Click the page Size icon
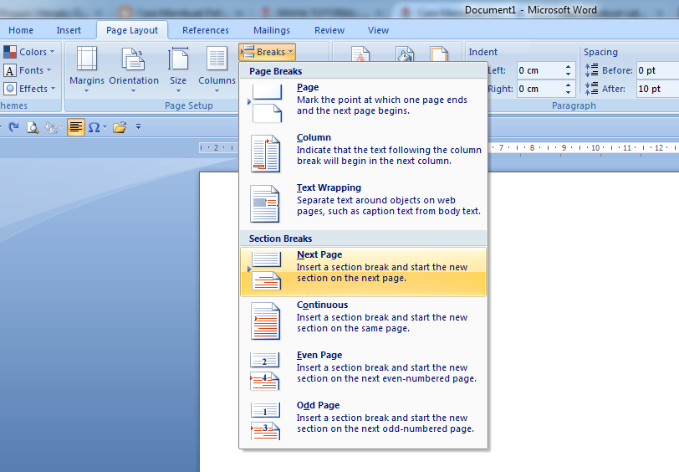Screen dimensions: 679x472 (x=178, y=59)
